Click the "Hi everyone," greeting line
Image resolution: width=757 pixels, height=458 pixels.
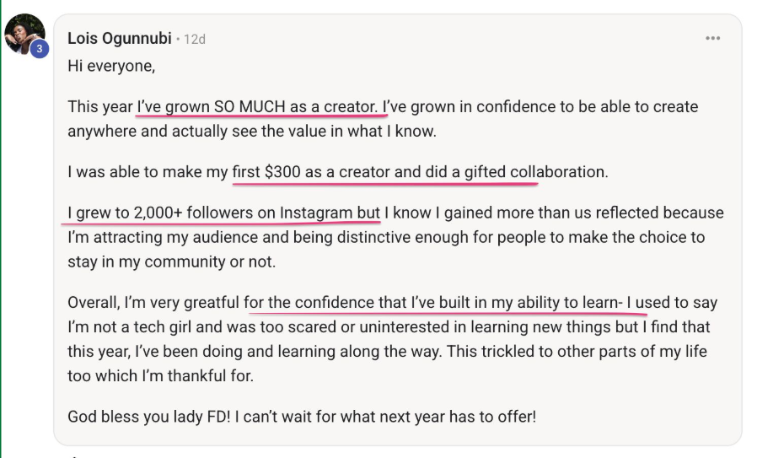coord(111,65)
